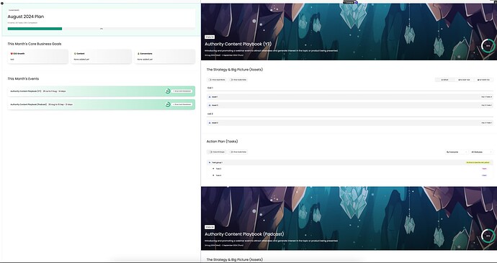Click progress ring on Podcast event row
497x263 pixels.
[168, 104]
